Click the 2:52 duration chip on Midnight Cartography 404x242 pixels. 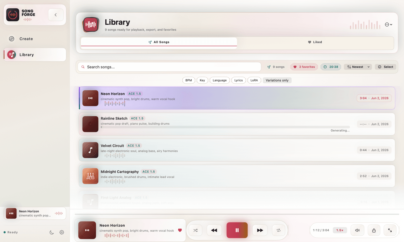(374, 176)
